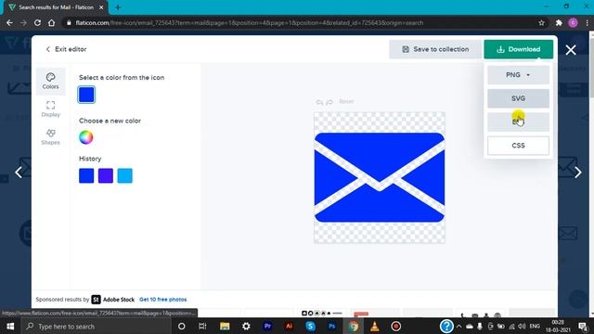This screenshot has width=594, height=334.
Task: Pick the purple history swatch
Action: coord(106,175)
